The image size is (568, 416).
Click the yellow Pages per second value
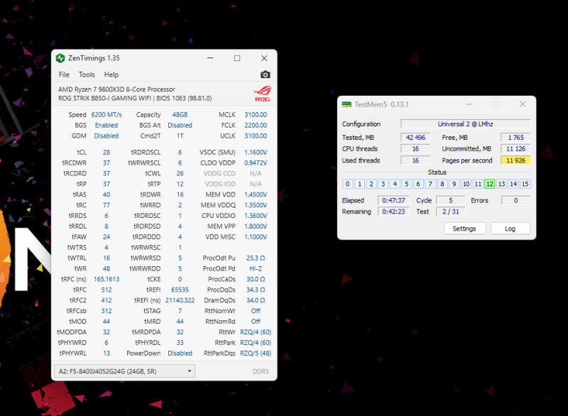point(515,160)
